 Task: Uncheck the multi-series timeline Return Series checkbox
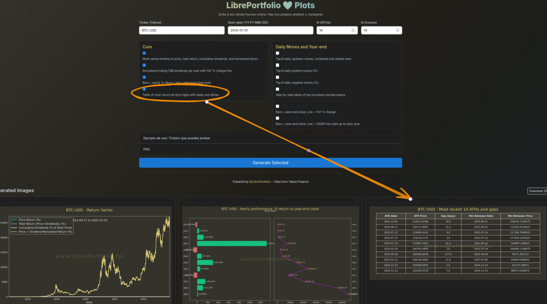click(x=144, y=53)
